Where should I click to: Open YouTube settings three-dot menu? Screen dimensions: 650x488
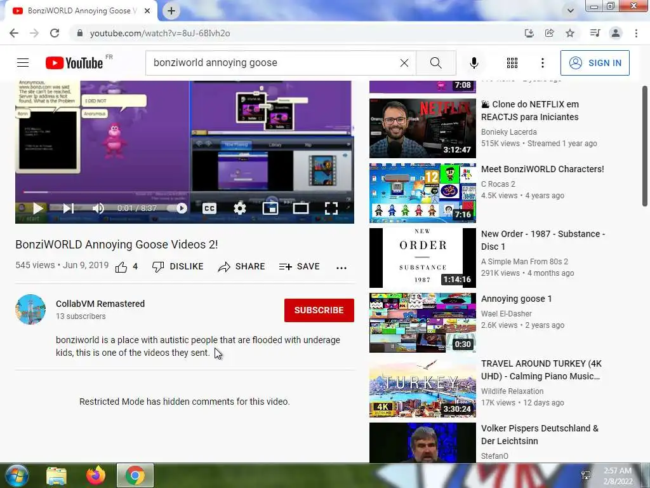(x=543, y=63)
